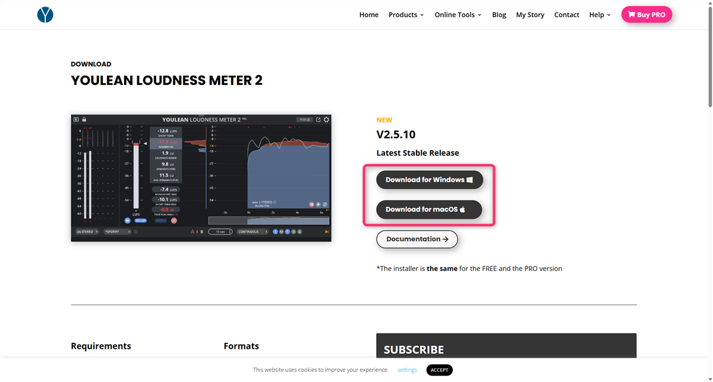The height and width of the screenshot is (382, 713).
Task: Open the Online Tools dropdown
Action: tap(458, 15)
